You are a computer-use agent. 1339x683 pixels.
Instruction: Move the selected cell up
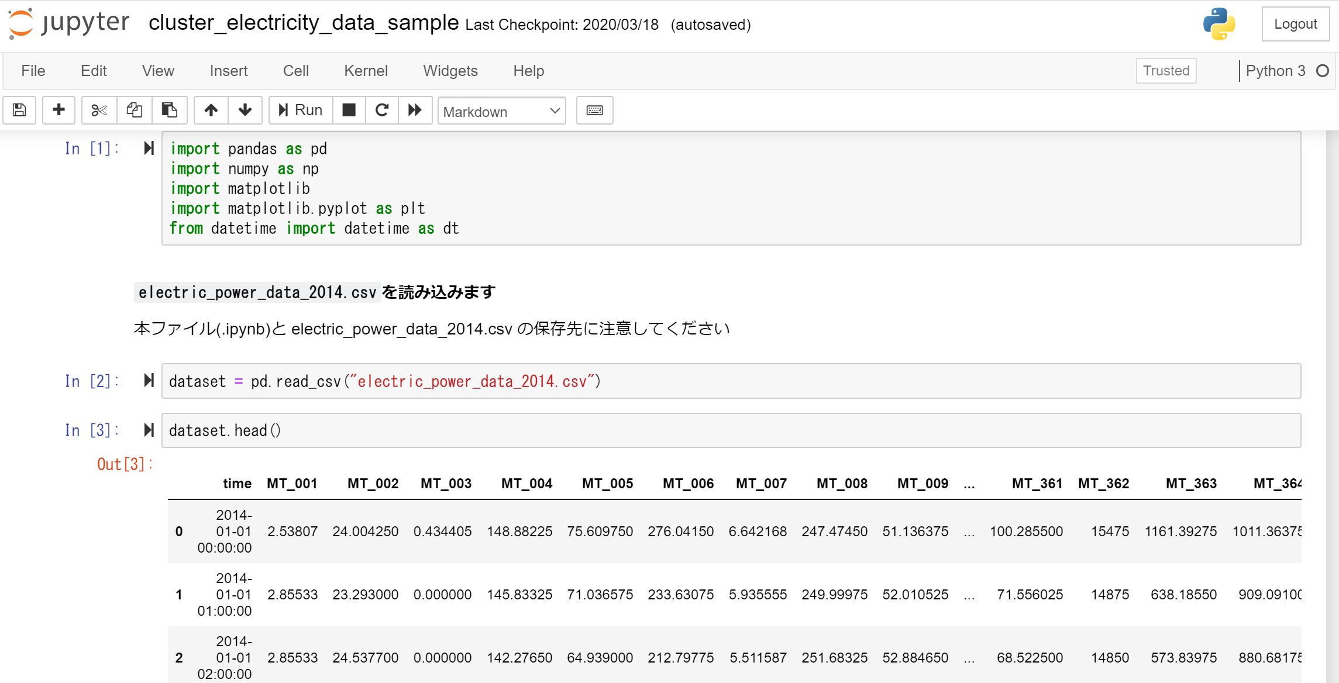pyautogui.click(x=211, y=111)
